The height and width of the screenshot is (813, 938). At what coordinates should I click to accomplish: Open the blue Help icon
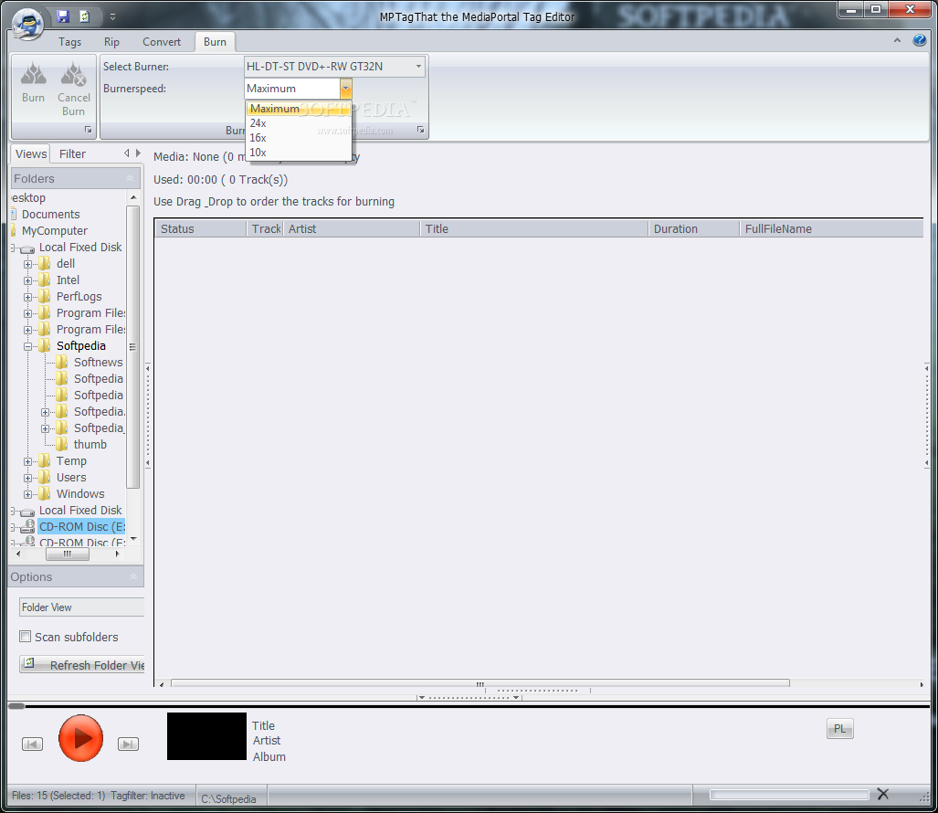[x=920, y=40]
